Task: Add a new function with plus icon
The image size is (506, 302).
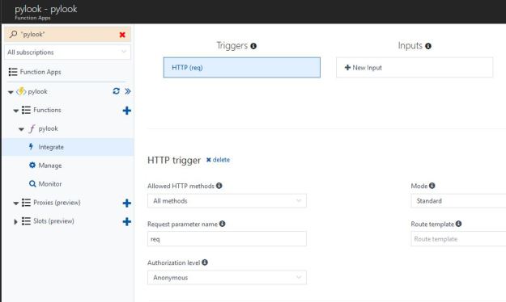Action: click(127, 111)
